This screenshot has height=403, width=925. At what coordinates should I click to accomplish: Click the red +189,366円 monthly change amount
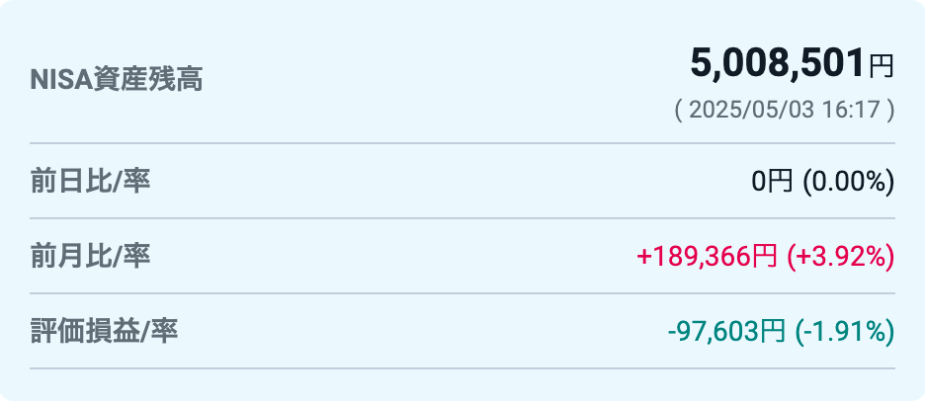point(707,257)
